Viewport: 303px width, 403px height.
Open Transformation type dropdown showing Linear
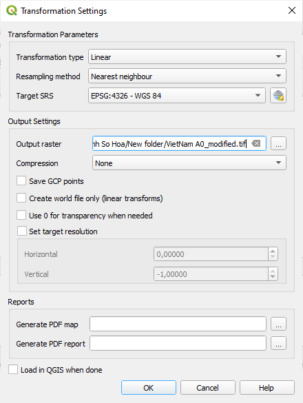tap(187, 56)
